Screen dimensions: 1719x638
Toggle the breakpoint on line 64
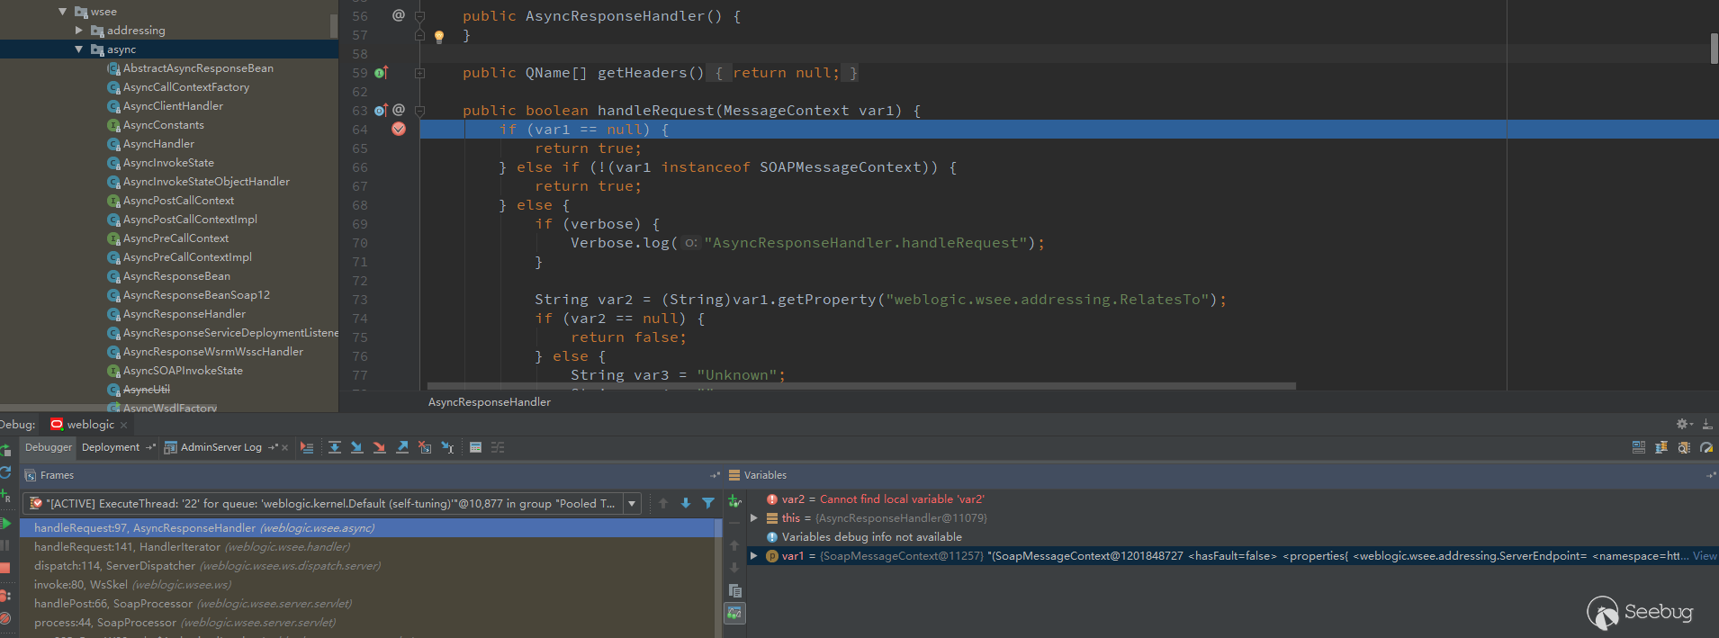[399, 130]
